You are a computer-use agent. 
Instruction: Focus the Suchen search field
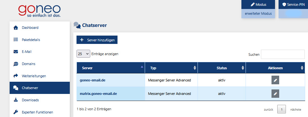click(283, 54)
